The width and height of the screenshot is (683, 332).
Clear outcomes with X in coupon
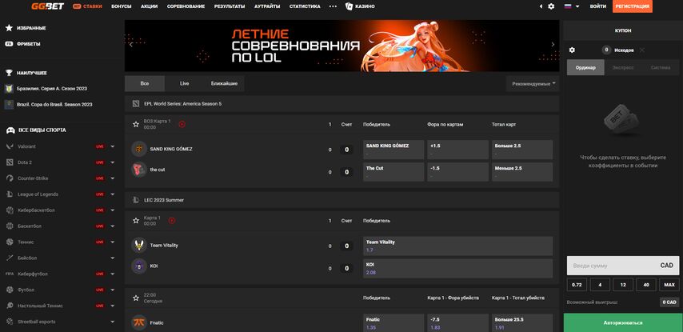click(642, 50)
